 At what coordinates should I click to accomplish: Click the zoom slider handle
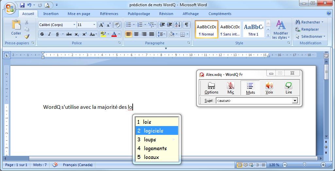[305, 164]
